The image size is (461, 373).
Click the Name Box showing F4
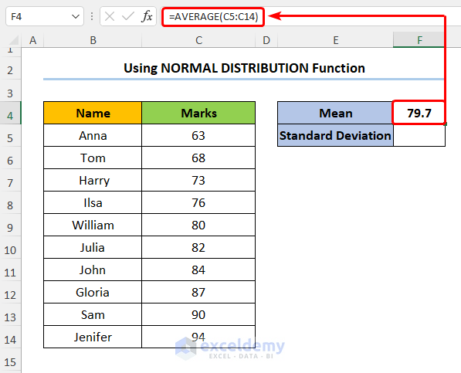tap(44, 16)
